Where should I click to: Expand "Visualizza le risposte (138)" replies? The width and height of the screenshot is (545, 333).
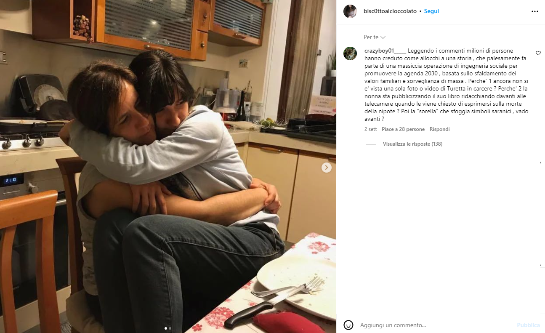[x=412, y=144]
